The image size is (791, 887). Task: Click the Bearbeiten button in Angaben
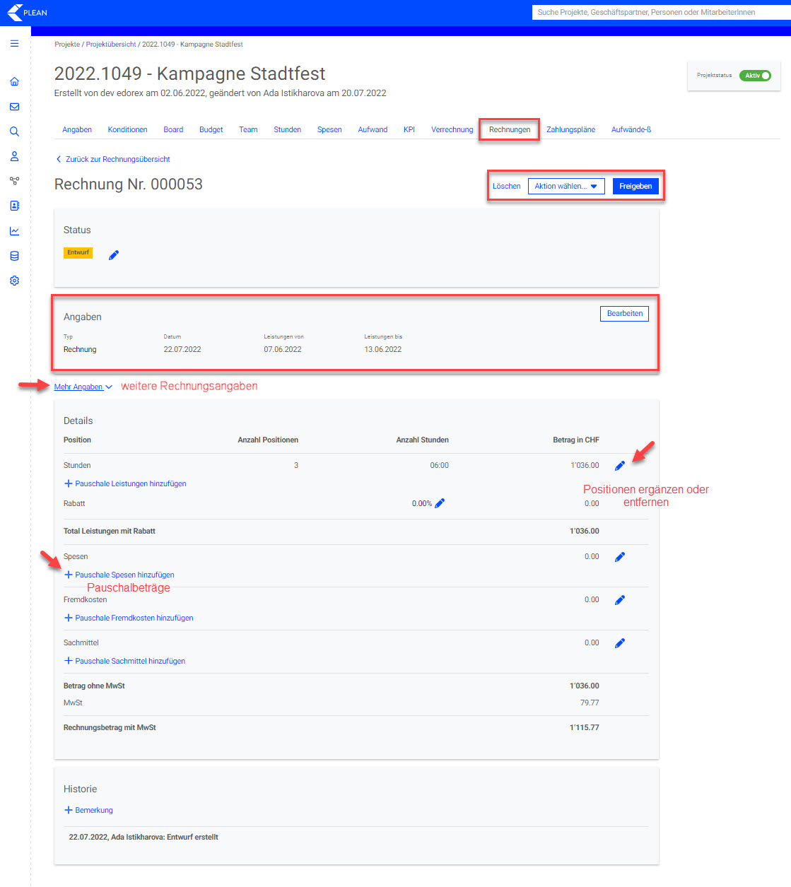(x=625, y=314)
